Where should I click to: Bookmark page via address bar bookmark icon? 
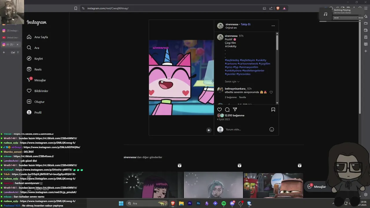[76, 8]
